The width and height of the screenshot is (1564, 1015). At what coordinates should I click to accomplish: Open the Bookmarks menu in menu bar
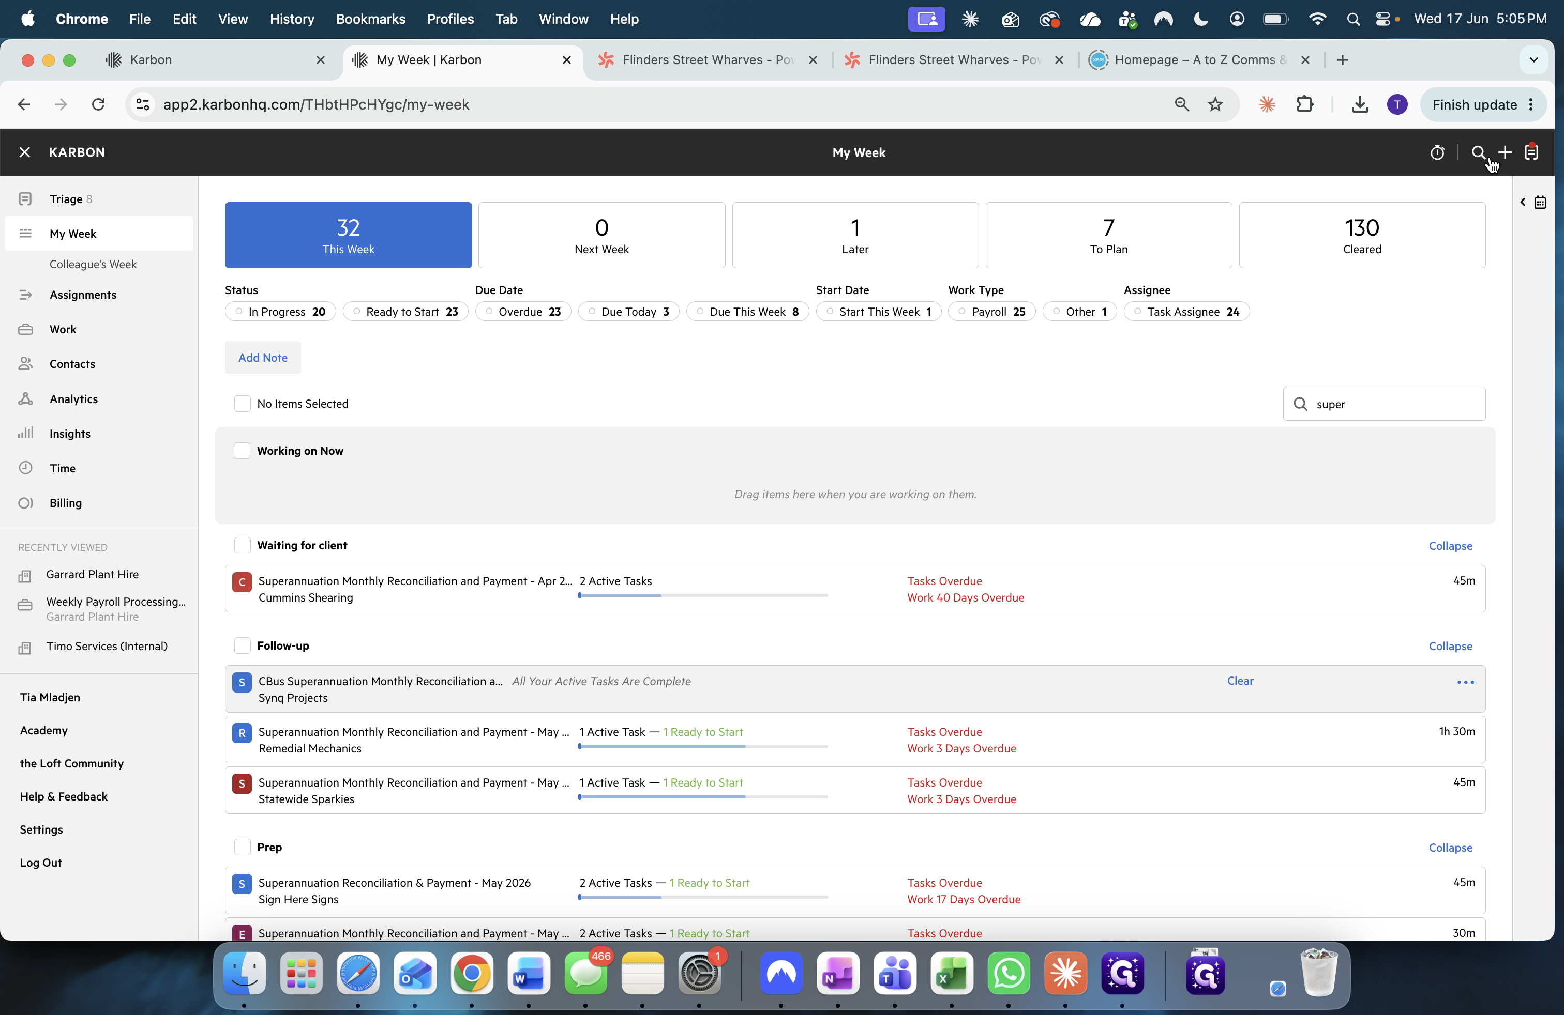371,19
